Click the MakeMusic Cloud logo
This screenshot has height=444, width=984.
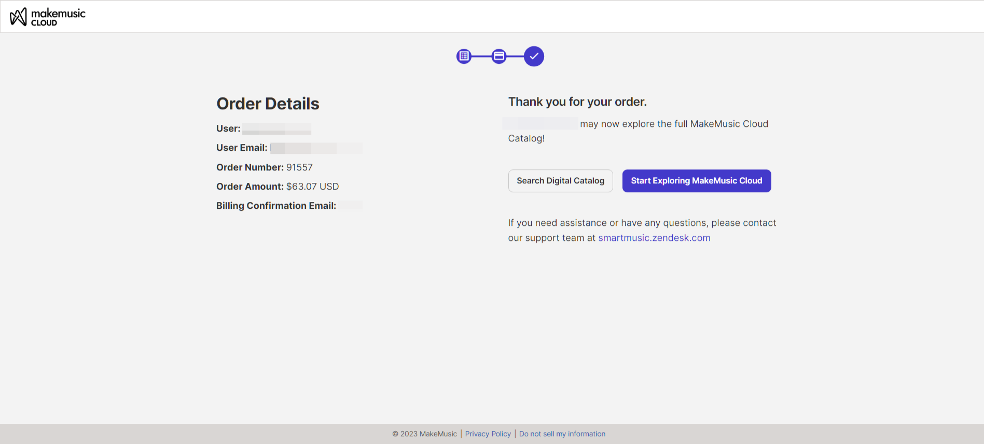click(48, 17)
